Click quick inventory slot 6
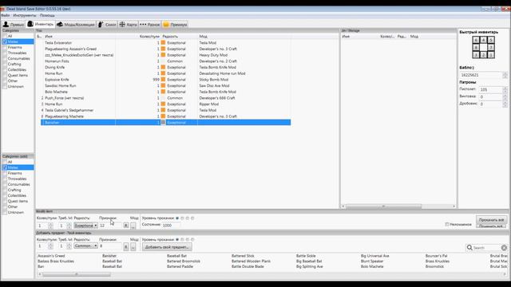 (476, 40)
